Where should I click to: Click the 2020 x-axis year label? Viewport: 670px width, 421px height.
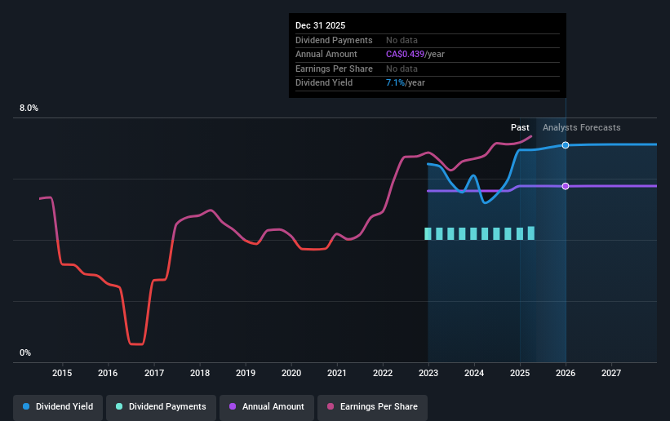[291, 373]
